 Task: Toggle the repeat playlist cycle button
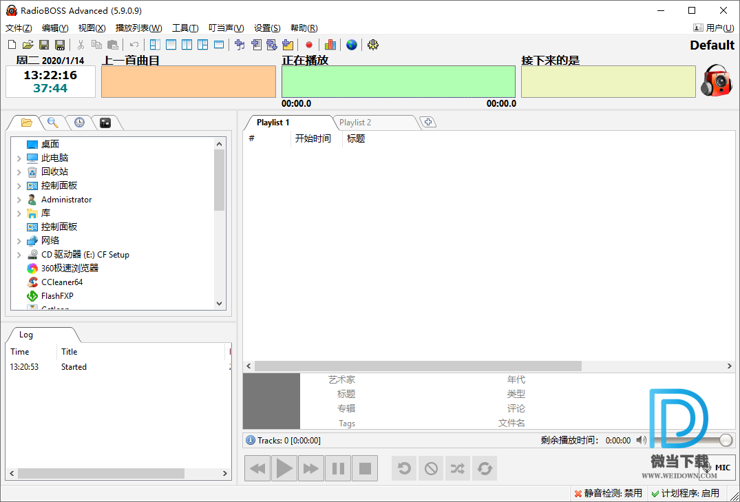pos(485,468)
